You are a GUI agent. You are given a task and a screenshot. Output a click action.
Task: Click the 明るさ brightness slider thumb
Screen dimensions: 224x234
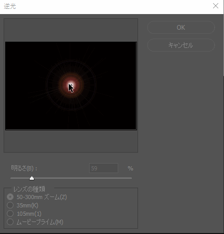32,178
